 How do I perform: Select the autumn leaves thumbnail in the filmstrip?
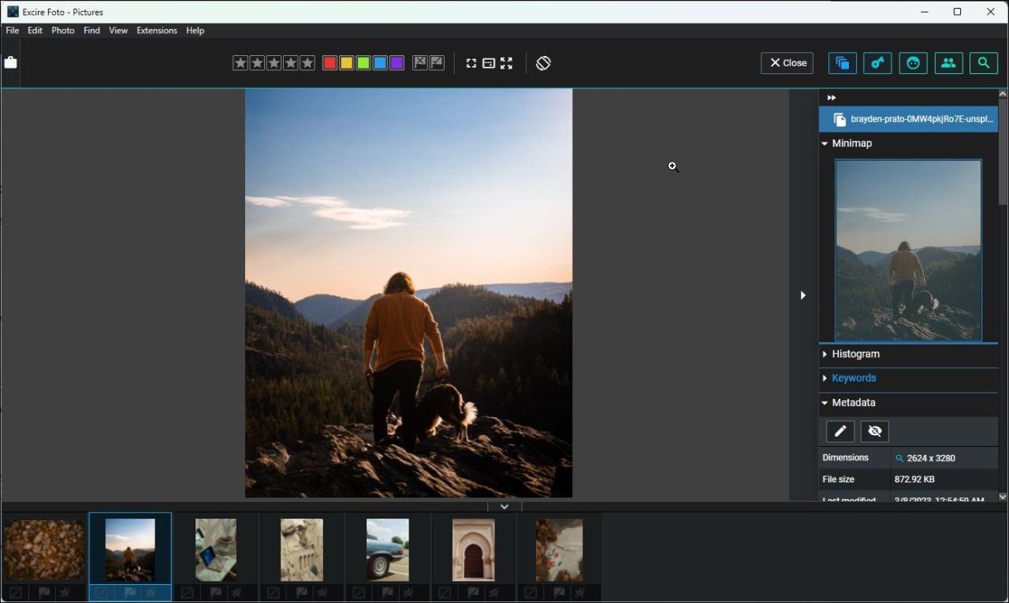coord(44,549)
